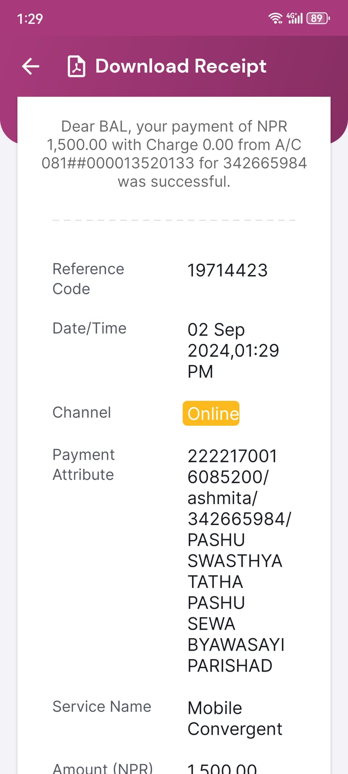Tap the Mobile Convergent service value
Screen dimensions: 348x774
tap(235, 719)
